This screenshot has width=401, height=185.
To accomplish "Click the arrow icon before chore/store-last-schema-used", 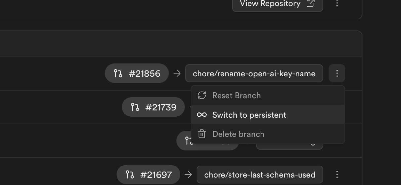I will 188,174.
